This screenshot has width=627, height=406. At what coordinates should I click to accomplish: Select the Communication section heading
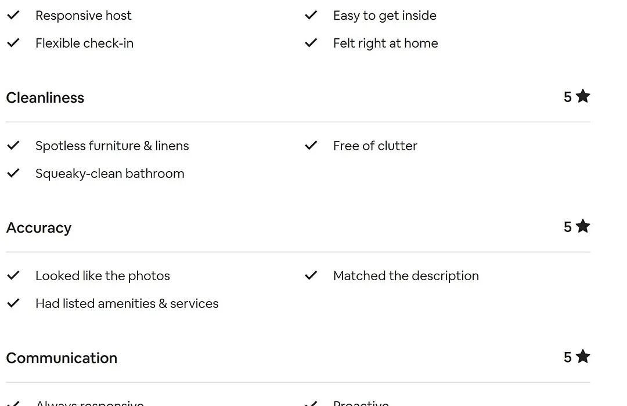(62, 358)
